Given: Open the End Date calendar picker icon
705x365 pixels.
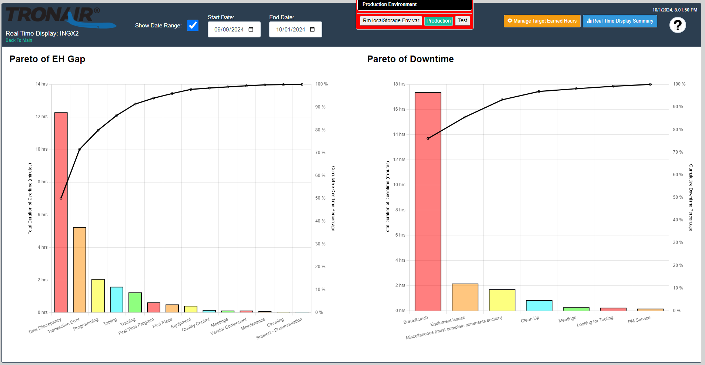Looking at the screenshot, I should click(313, 30).
